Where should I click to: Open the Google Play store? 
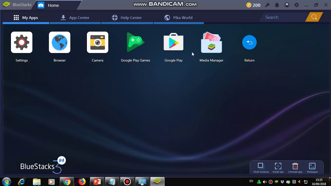tap(174, 42)
